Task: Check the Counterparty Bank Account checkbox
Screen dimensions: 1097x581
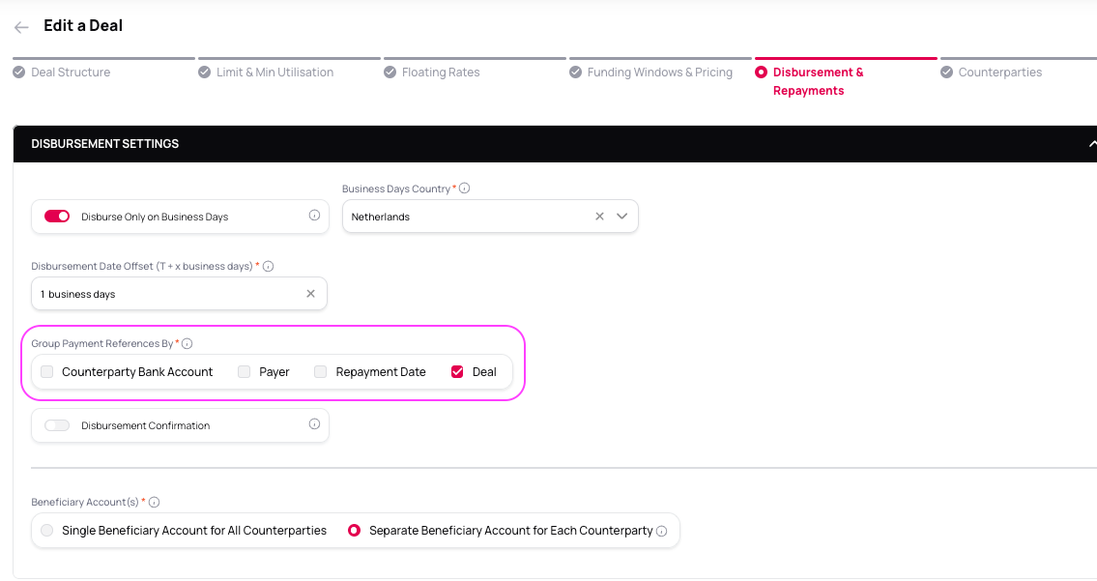Action: pyautogui.click(x=47, y=372)
